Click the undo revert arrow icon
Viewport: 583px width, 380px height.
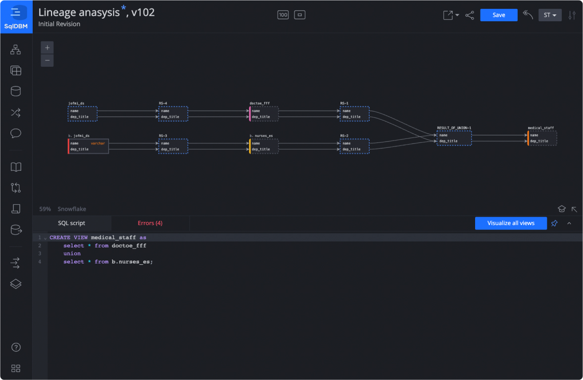(528, 15)
